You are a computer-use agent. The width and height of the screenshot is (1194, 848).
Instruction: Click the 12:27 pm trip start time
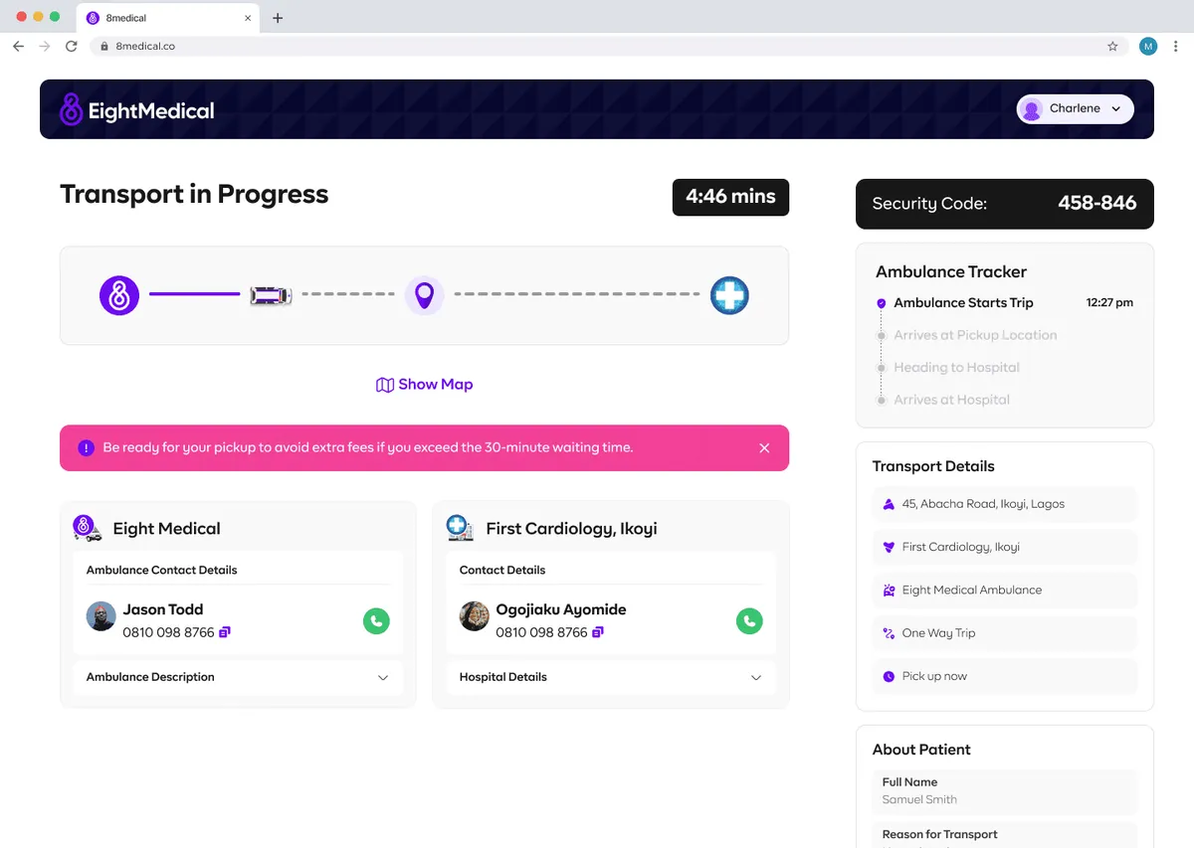1109,303
